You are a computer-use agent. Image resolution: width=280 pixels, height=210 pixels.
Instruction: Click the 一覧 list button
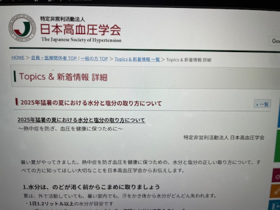pyautogui.click(x=263, y=104)
